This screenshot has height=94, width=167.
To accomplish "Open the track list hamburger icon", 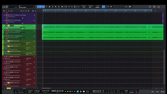I will [4, 11].
